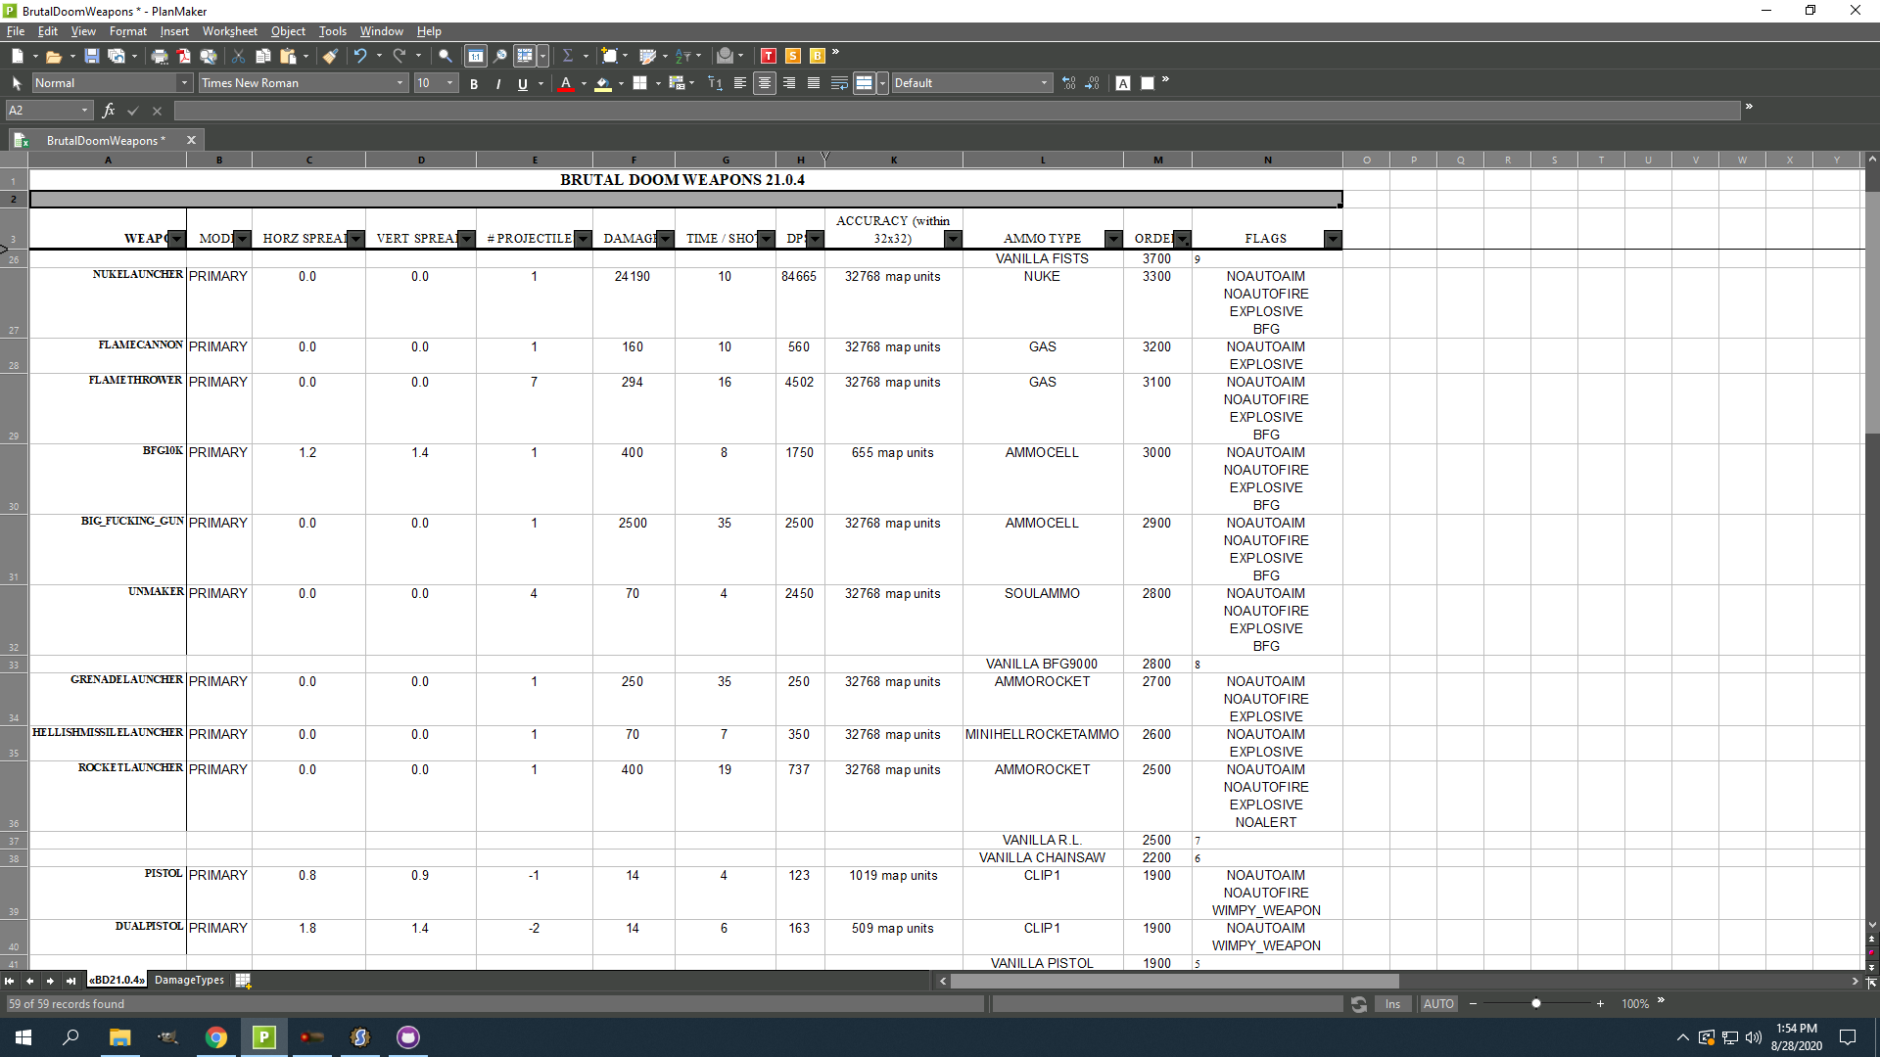The width and height of the screenshot is (1880, 1057).
Task: Open the Normal style dropdown
Action: (182, 83)
